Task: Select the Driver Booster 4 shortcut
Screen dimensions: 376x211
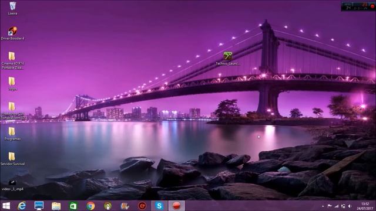Action: click(12, 33)
